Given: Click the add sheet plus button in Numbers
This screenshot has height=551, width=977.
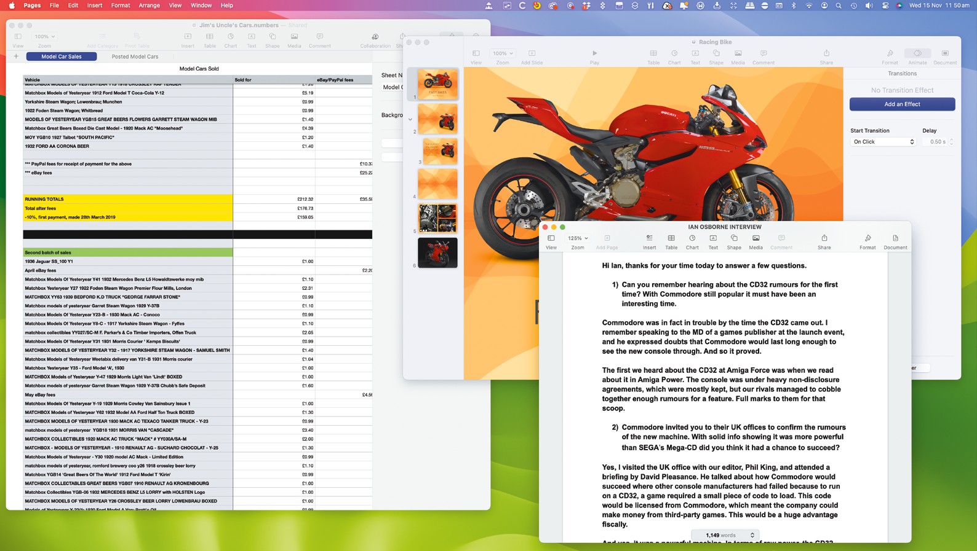Looking at the screenshot, I should coord(16,57).
